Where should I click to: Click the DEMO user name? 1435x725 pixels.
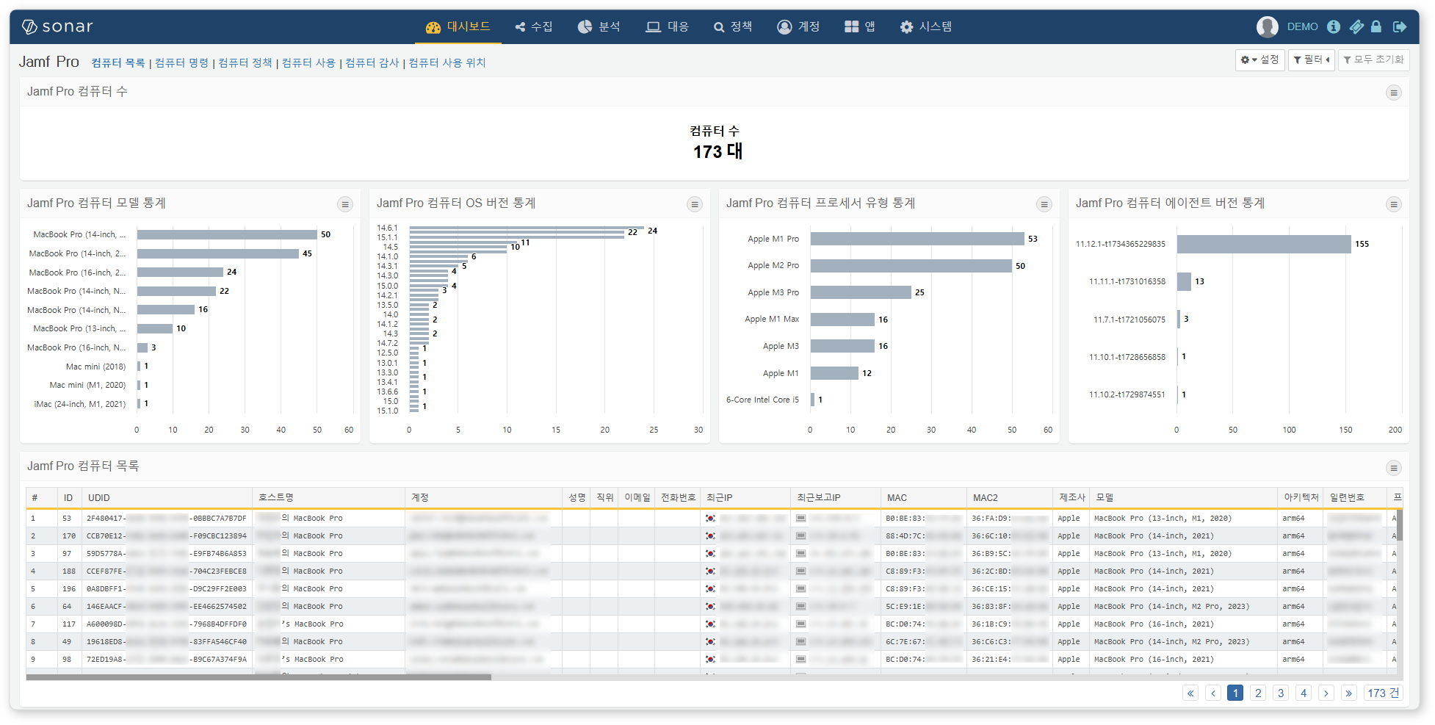1302,27
